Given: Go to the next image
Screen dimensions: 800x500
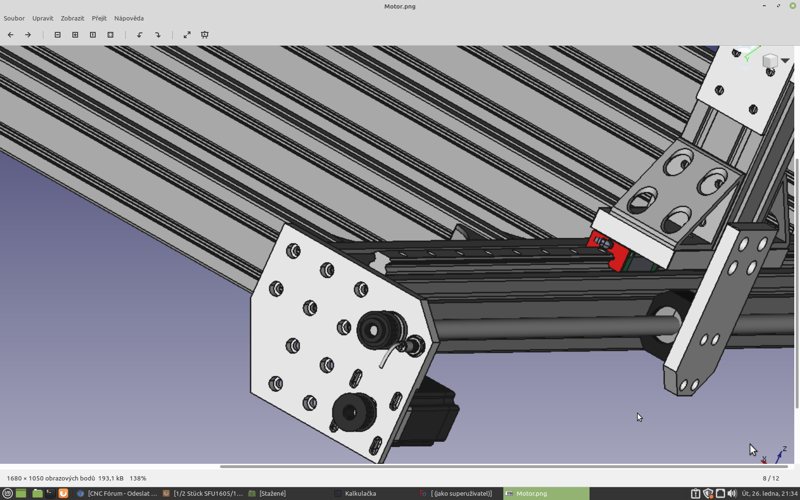Looking at the screenshot, I should [x=28, y=35].
